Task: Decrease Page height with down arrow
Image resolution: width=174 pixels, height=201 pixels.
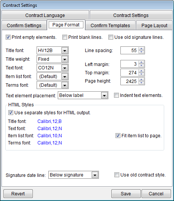Action: (141, 83)
